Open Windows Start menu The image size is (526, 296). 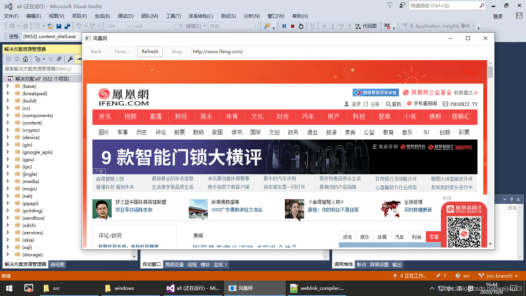coord(9,288)
